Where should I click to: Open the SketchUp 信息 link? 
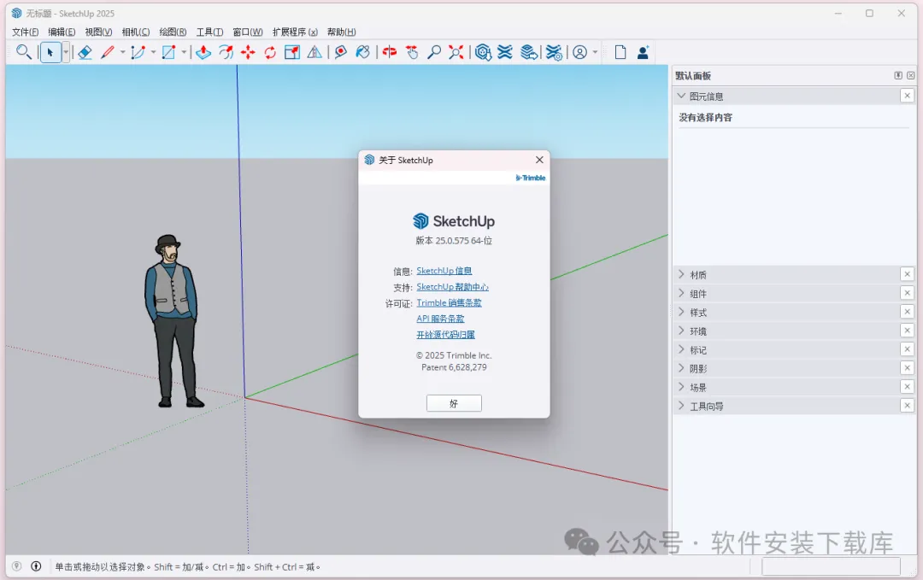coord(444,271)
